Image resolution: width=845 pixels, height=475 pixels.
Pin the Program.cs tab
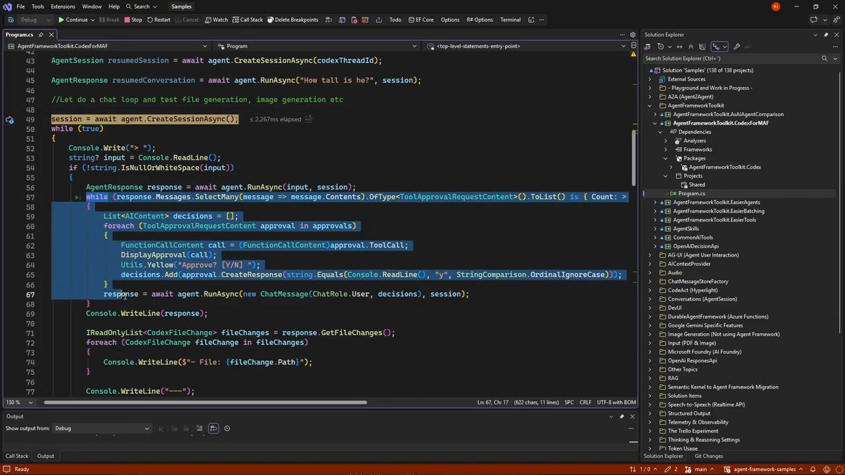[41, 34]
